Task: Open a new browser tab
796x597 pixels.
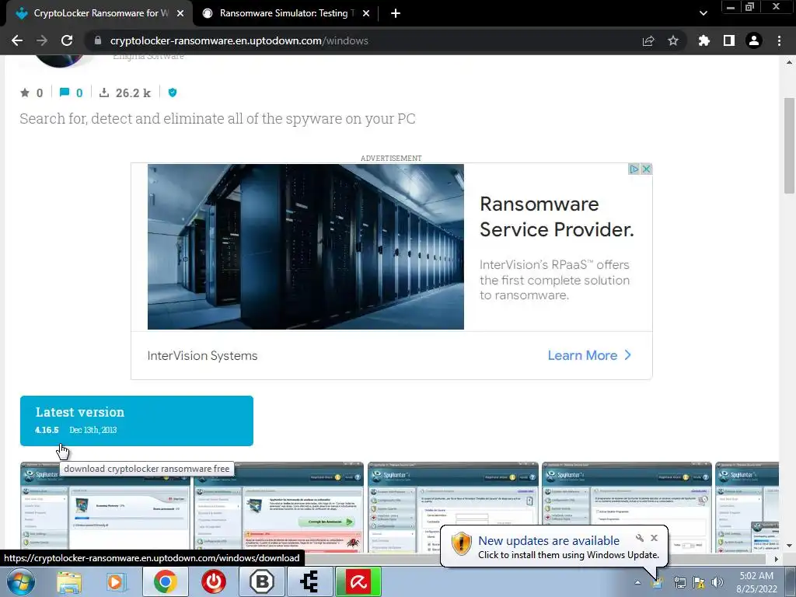Action: click(396, 13)
